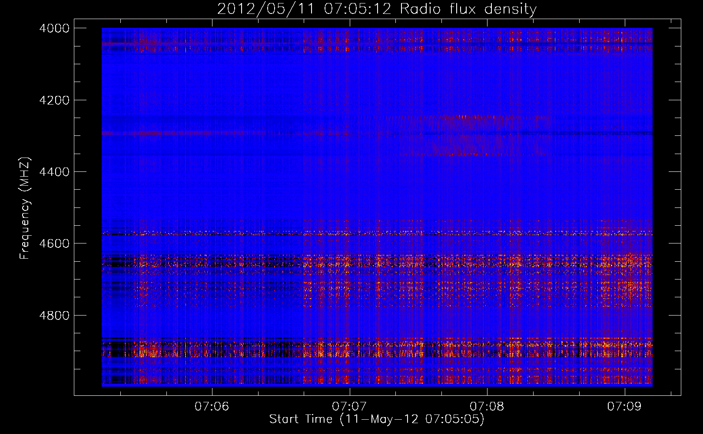The height and width of the screenshot is (434, 703).
Task: Select the 4800 frequency axis label
Action: (54, 316)
